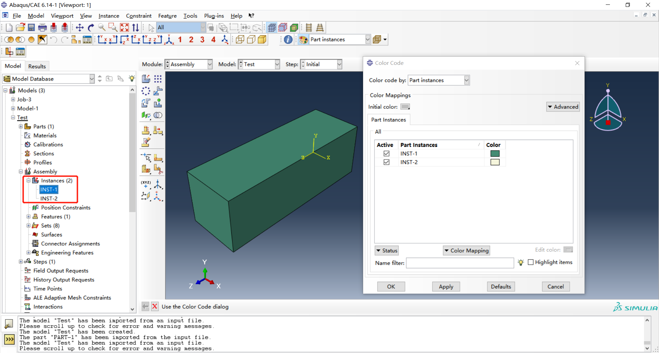Activate the Rotate View tool
The image size is (659, 353).
[x=91, y=27]
